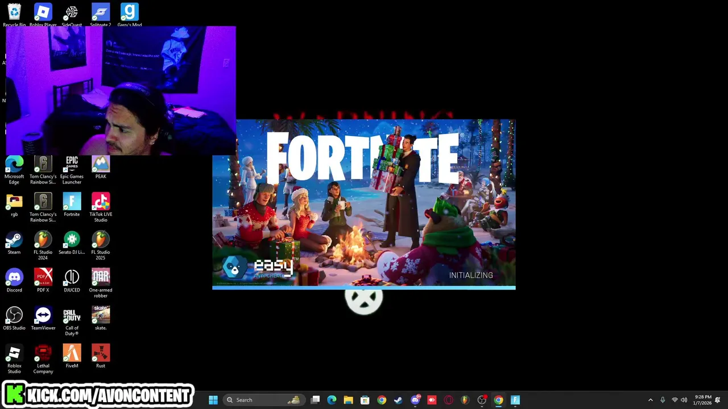Select the Discord desktop shortcut

tap(14, 281)
